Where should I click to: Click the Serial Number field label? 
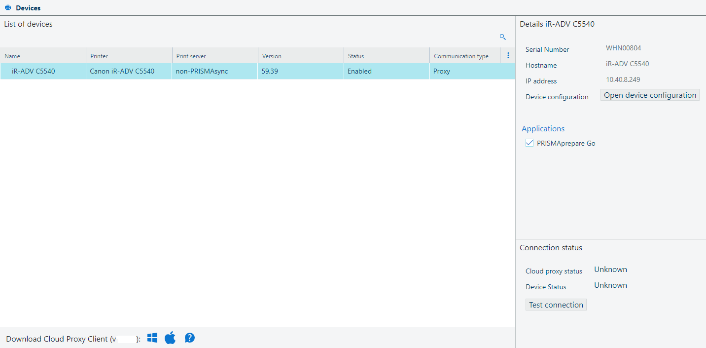pos(547,49)
